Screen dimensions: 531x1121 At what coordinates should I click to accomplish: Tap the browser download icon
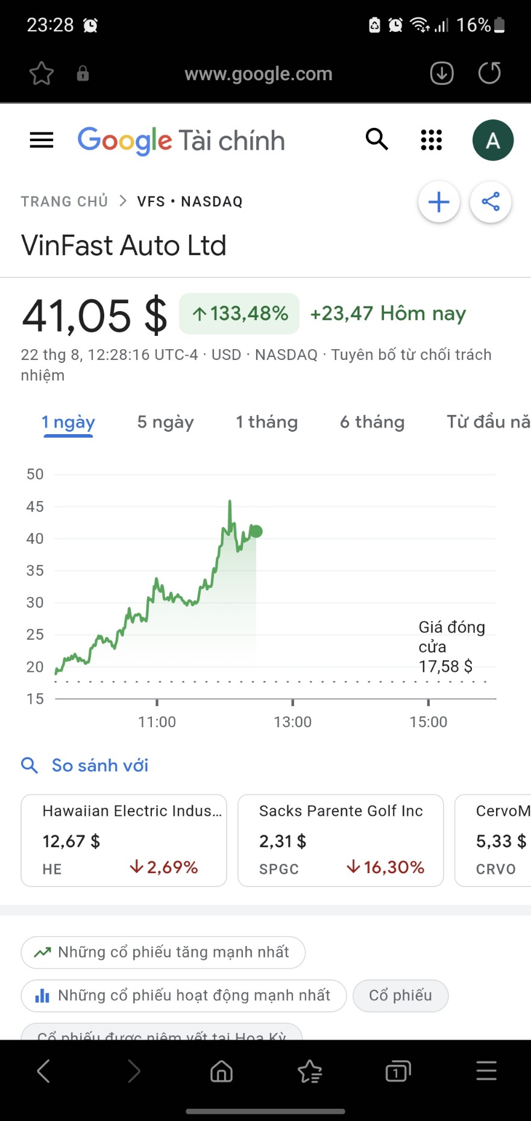(442, 74)
